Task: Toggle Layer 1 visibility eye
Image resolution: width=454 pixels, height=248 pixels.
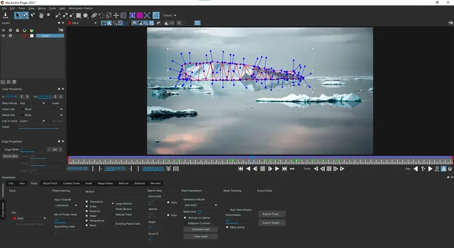Action: 3,36
